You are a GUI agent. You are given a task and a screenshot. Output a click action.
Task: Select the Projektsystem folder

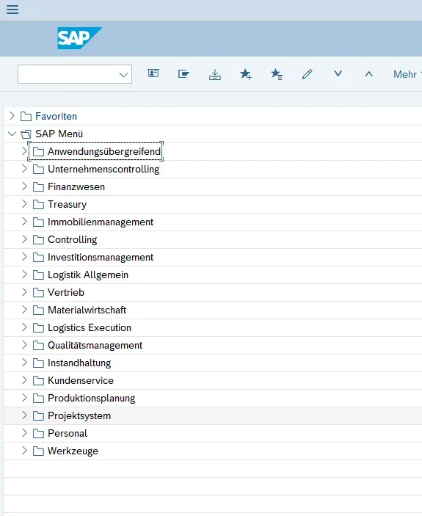pyautogui.click(x=79, y=415)
